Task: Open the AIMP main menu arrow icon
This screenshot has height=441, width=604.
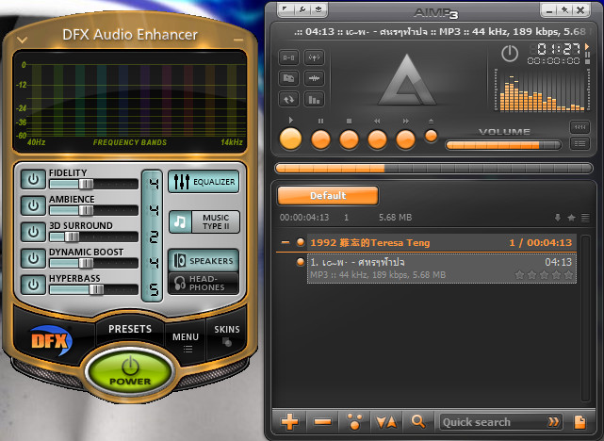Action: [x=286, y=9]
